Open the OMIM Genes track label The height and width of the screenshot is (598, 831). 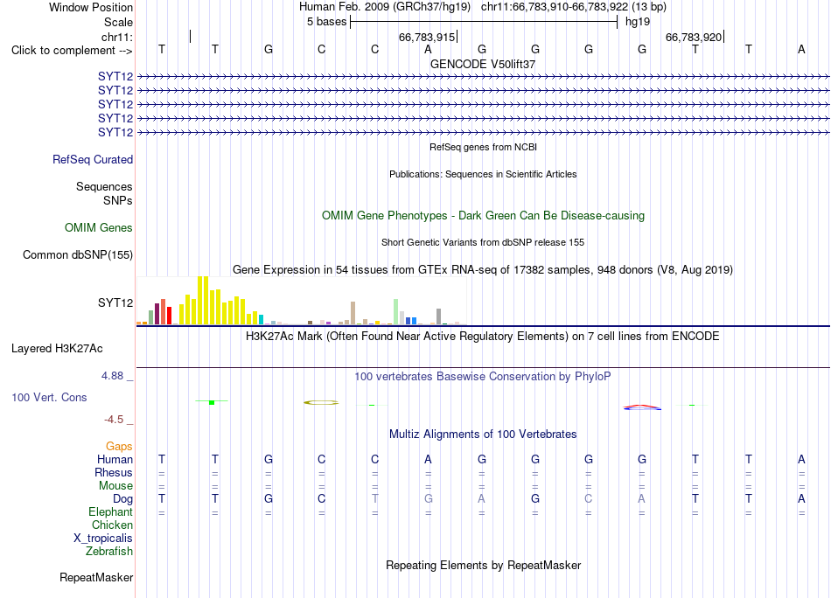pyautogui.click(x=99, y=228)
